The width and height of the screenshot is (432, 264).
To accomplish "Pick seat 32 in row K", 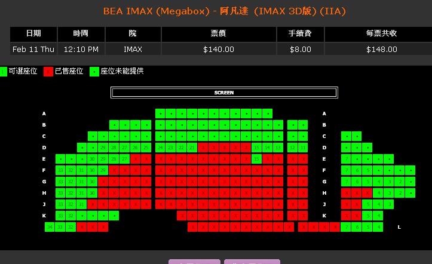I will 71,216.
